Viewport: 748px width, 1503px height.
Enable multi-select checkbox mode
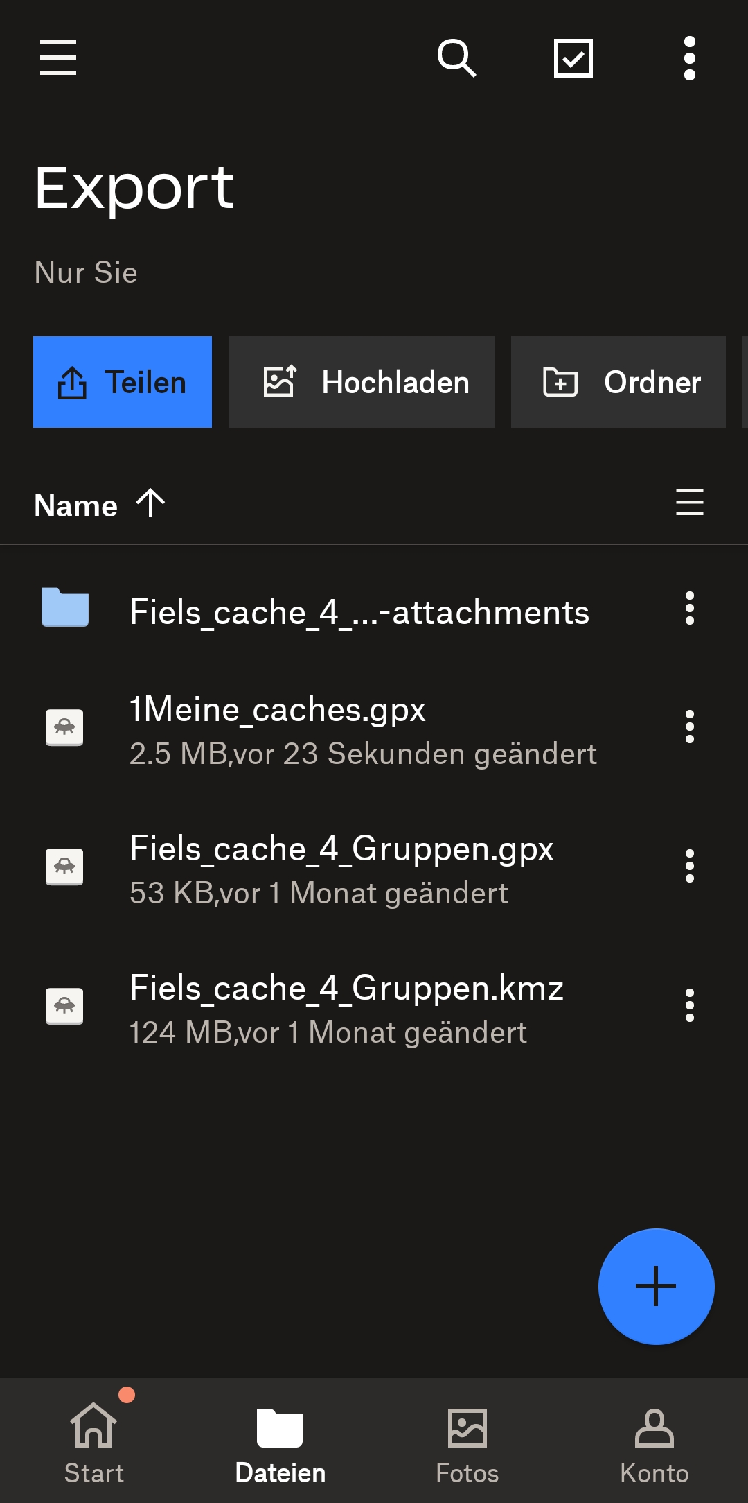[x=573, y=58]
